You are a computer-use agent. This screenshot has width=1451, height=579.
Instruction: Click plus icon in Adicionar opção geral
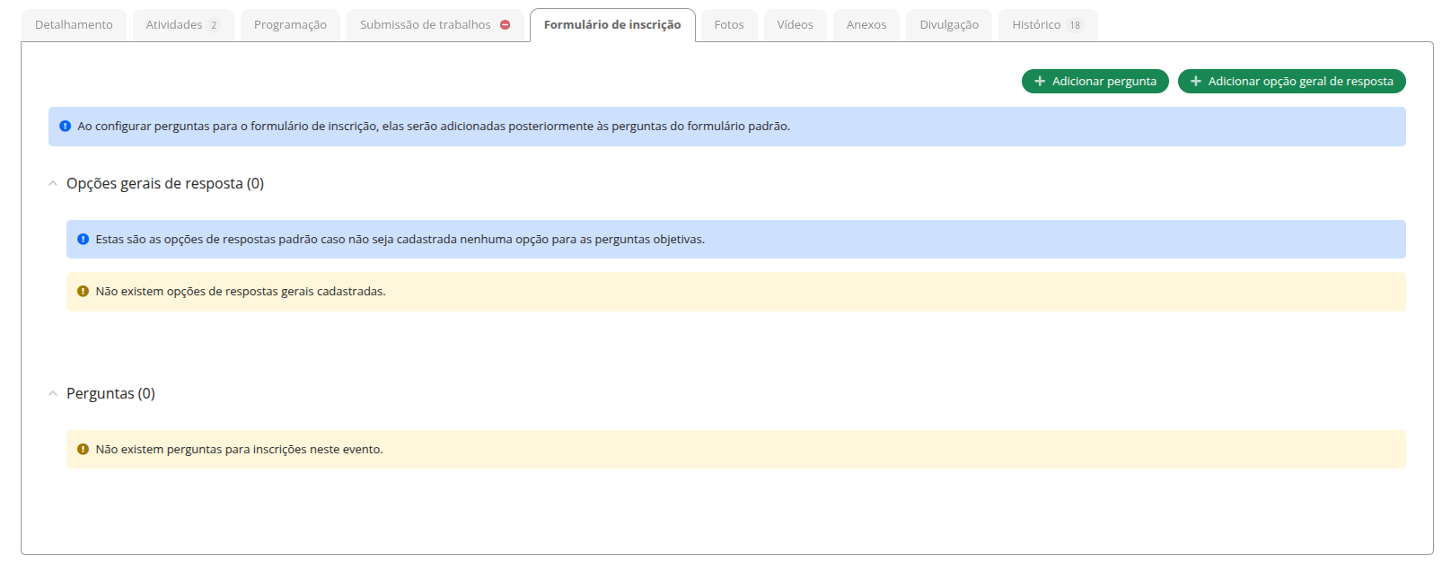[x=1196, y=81]
